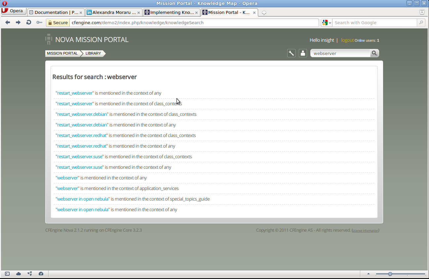Open restart_webserver.redhat link in context of any

[x=82, y=146]
